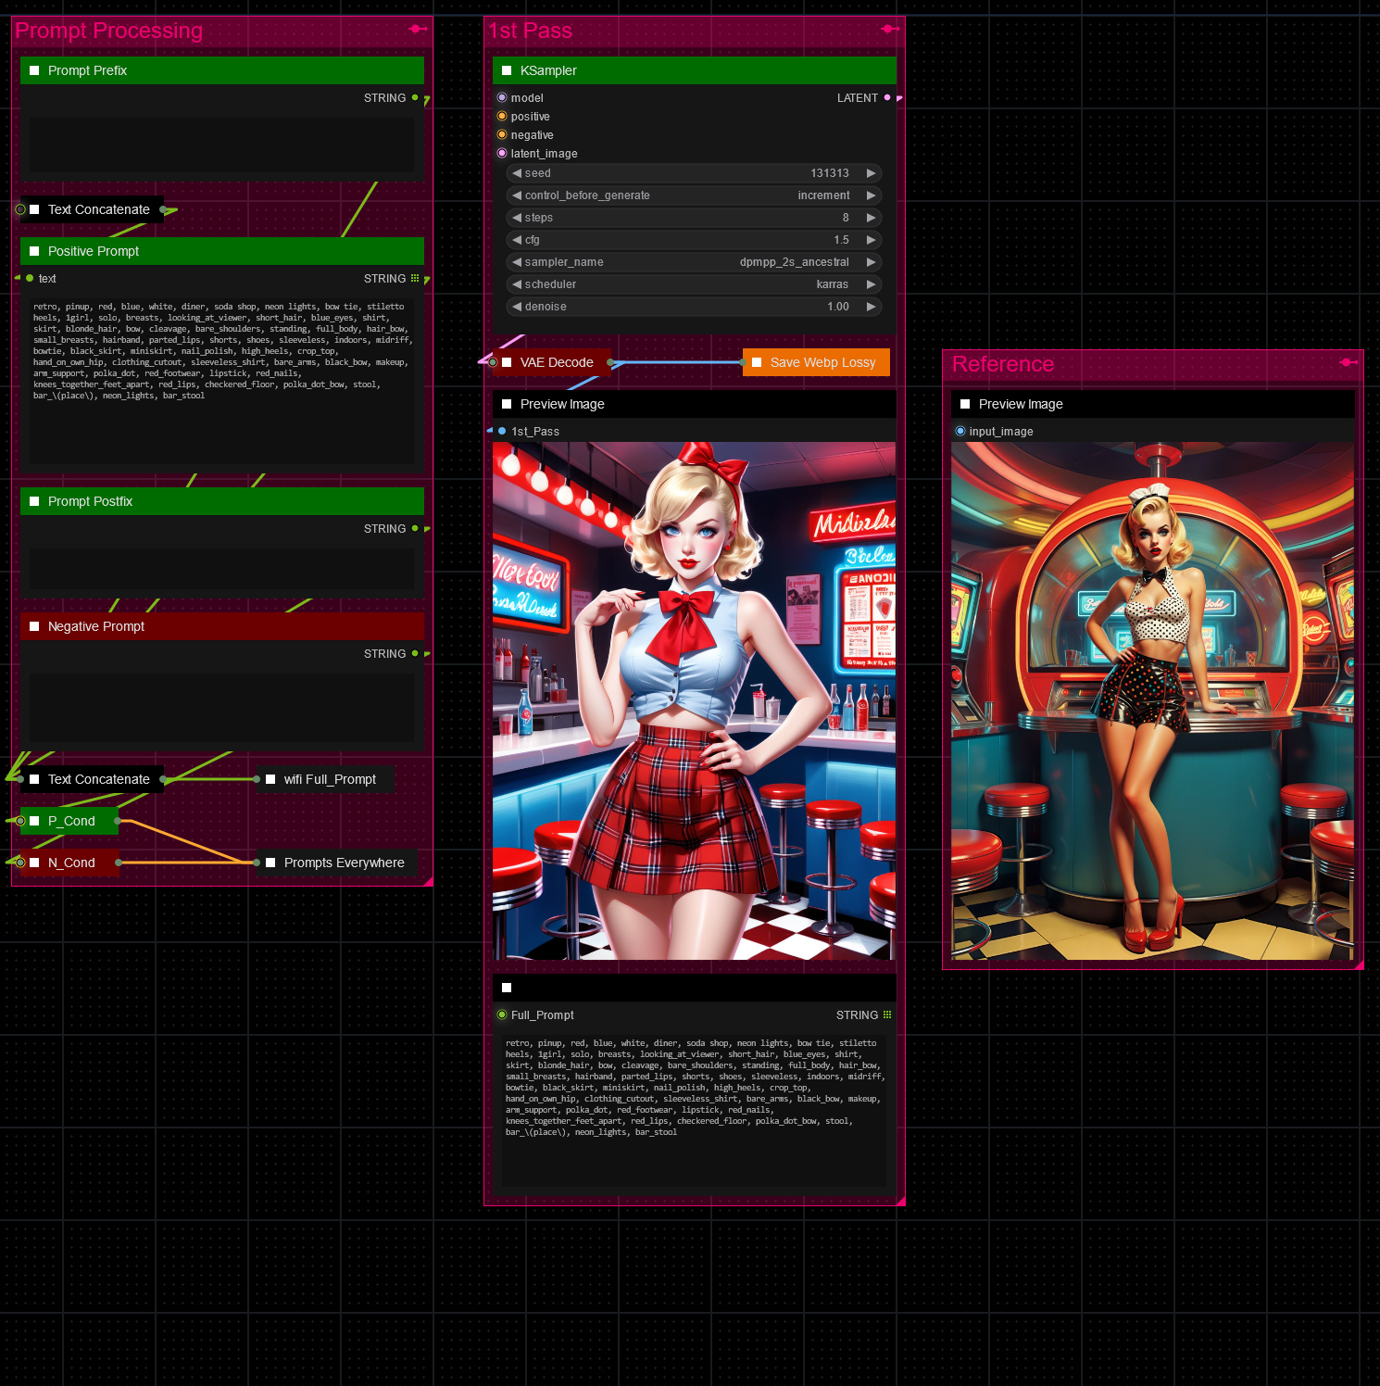The height and width of the screenshot is (1386, 1380).
Task: Click the KSampler model input port
Action: pyautogui.click(x=502, y=97)
